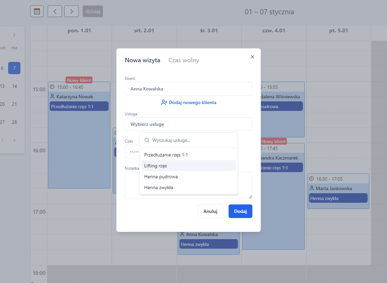Select day 7 in mini calendar
This screenshot has height=283, width=387.
point(14,68)
